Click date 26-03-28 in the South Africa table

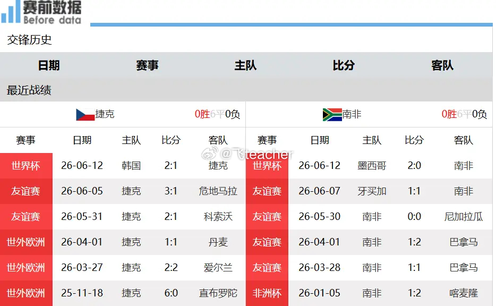(x=320, y=268)
